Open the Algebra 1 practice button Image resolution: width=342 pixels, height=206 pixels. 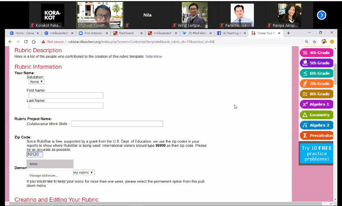(x=316, y=104)
